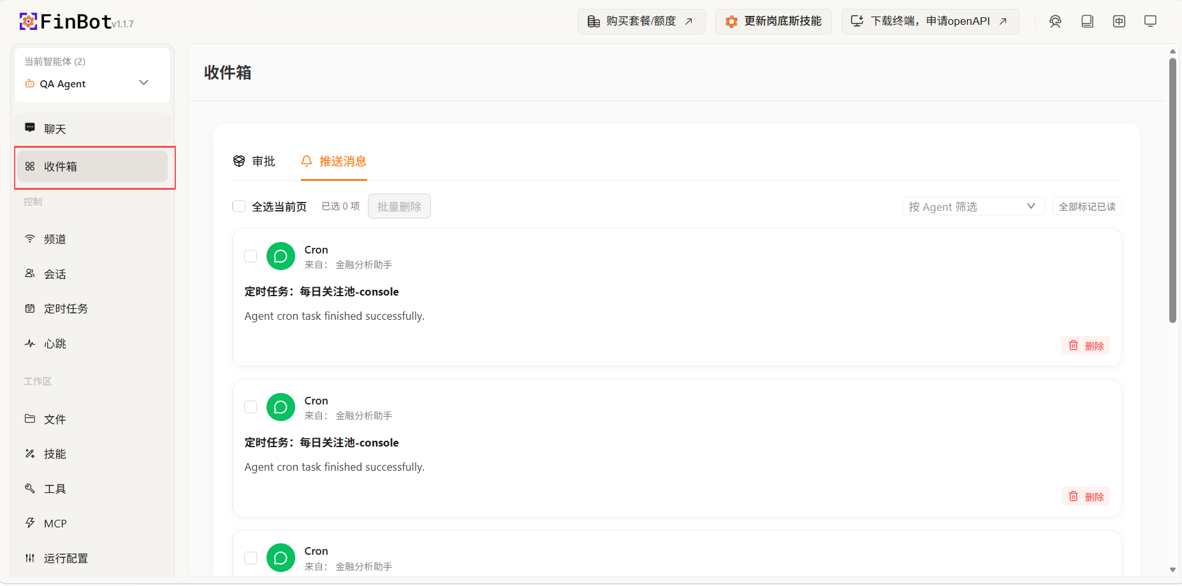This screenshot has height=586, width=1182.
Task: Open the customer support headset icon
Action: coord(1055,22)
